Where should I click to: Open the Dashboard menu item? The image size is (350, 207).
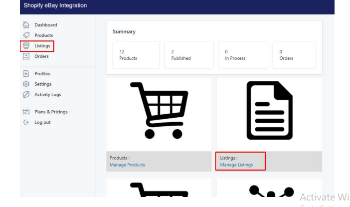pos(46,25)
